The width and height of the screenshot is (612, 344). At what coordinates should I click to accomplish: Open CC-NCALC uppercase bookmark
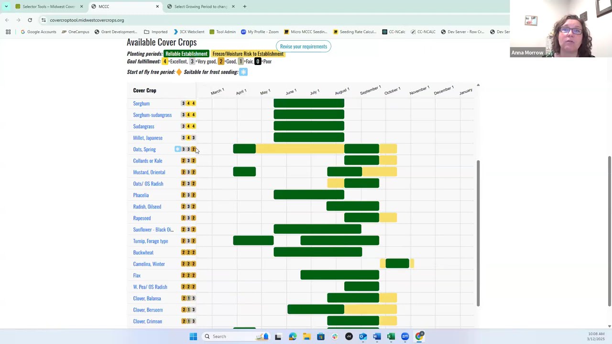(x=423, y=32)
